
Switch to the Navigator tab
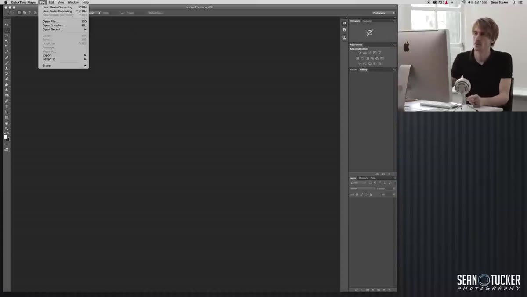[367, 21]
